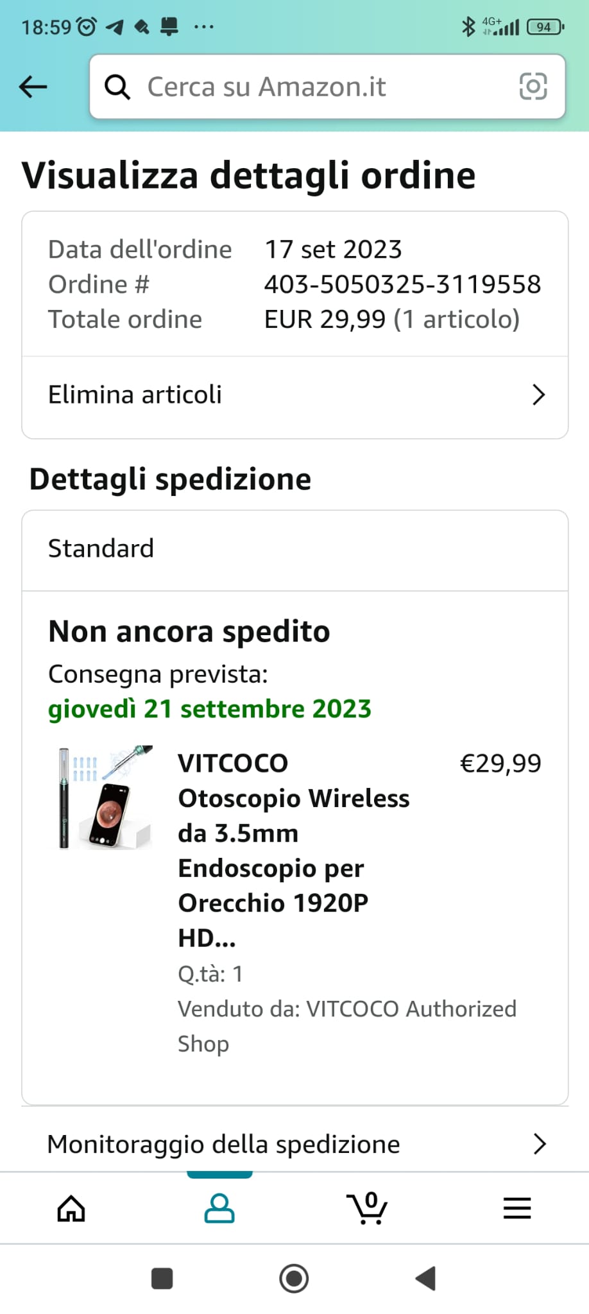Tap the battery indicator in status bar
Screen dimensions: 589x1314
tap(544, 27)
